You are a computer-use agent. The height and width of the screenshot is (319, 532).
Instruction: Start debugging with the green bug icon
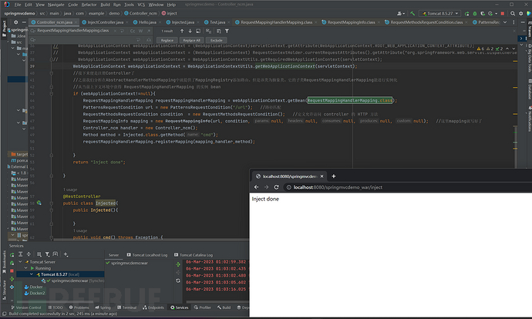[475, 14]
